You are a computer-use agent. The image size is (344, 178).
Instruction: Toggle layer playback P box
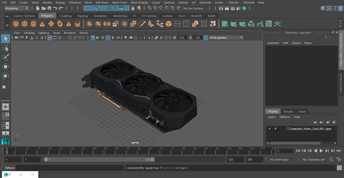tap(275, 129)
